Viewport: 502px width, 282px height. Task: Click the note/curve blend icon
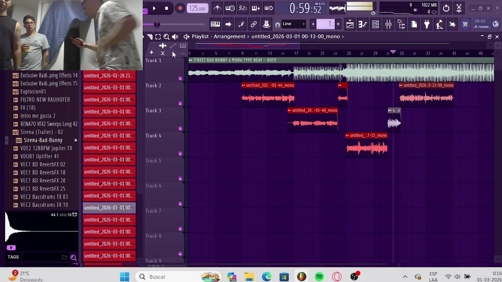pos(241,24)
